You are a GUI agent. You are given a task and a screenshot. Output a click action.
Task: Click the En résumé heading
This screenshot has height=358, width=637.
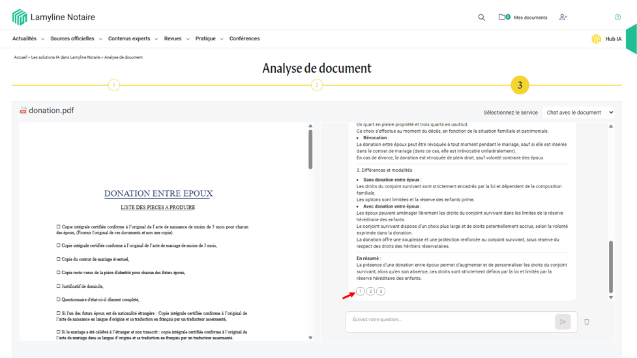click(368, 258)
